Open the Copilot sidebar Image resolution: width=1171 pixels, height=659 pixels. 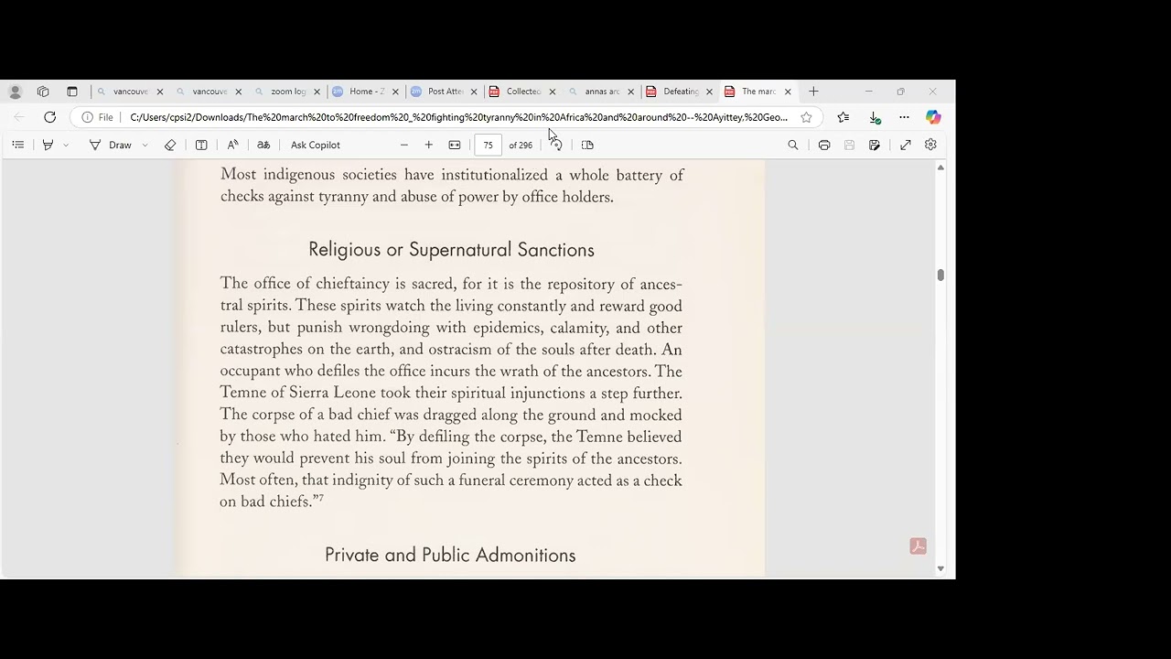pos(933,117)
